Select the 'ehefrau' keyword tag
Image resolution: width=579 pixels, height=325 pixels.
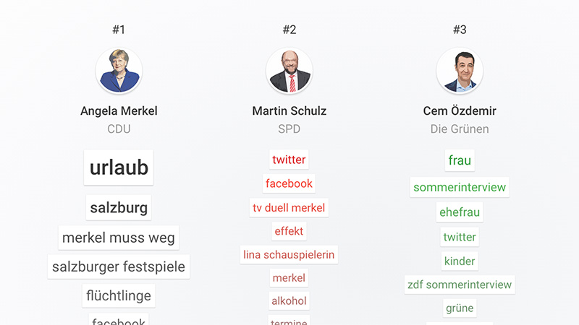[460, 212]
